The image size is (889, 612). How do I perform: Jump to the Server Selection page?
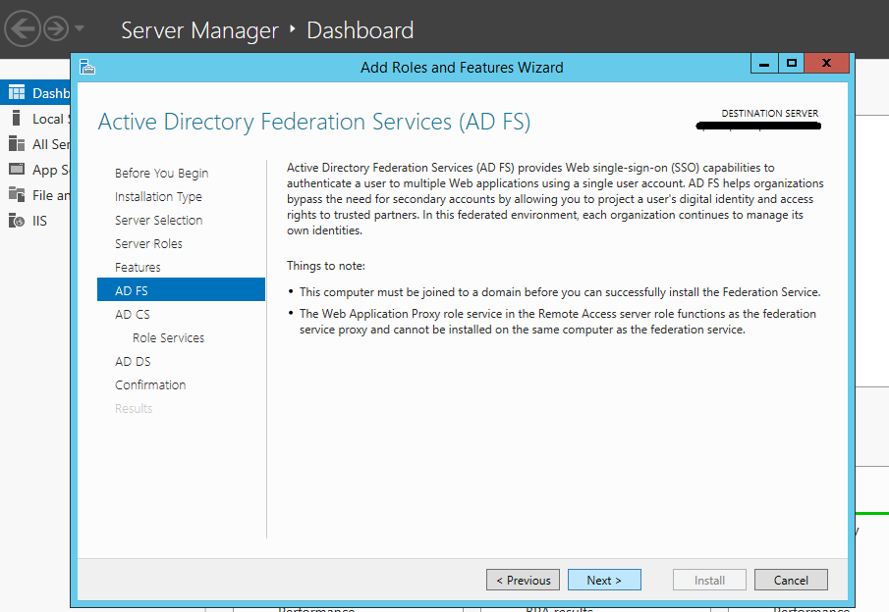point(158,221)
